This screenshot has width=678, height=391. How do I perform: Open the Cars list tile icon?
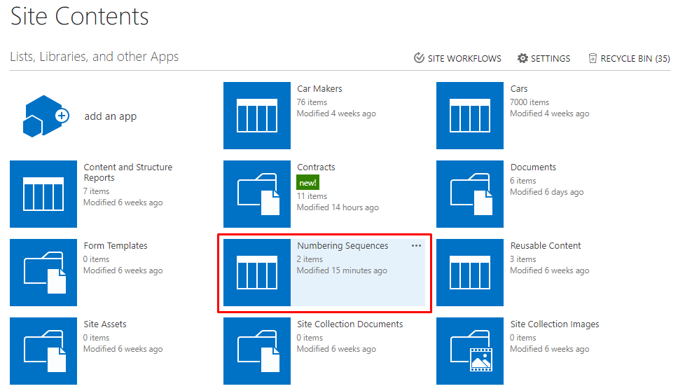point(470,116)
